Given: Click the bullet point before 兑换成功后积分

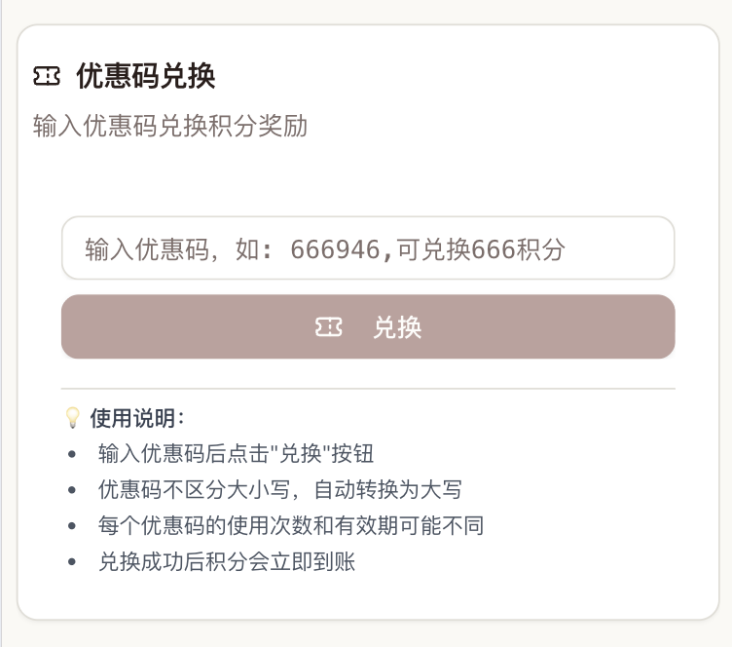Looking at the screenshot, I should (x=71, y=562).
